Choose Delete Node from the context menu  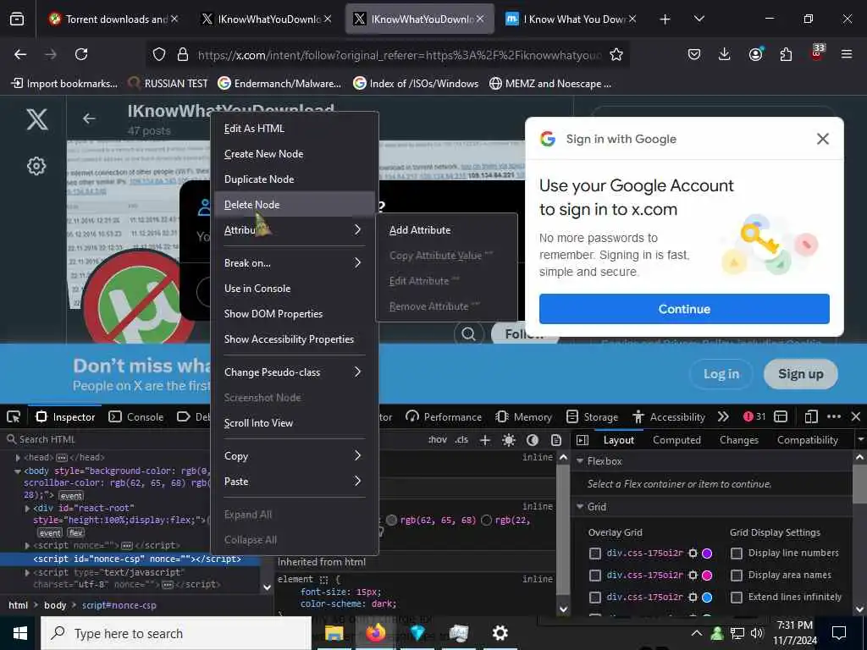[x=294, y=205]
